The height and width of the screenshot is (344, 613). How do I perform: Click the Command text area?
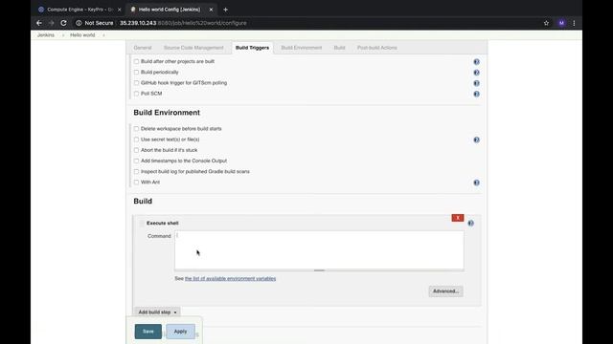[319, 250]
